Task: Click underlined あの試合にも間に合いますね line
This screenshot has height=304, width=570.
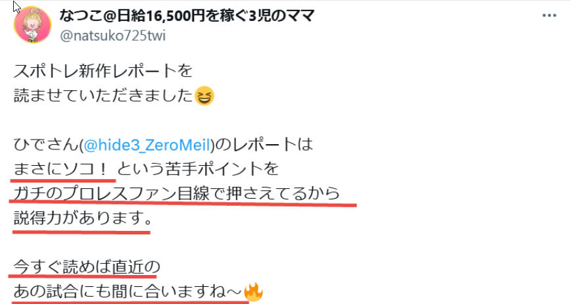Action: click(128, 291)
